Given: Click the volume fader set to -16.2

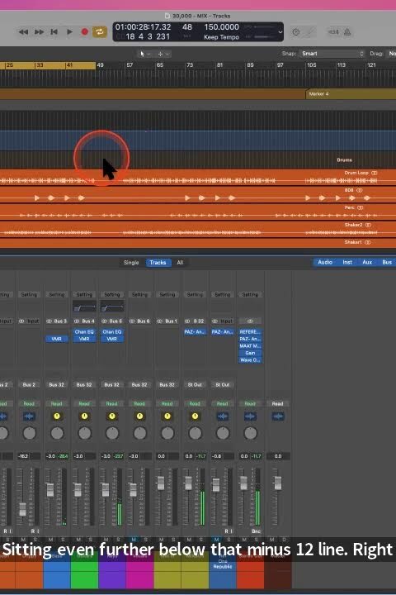Looking at the screenshot, I should [x=23, y=509].
